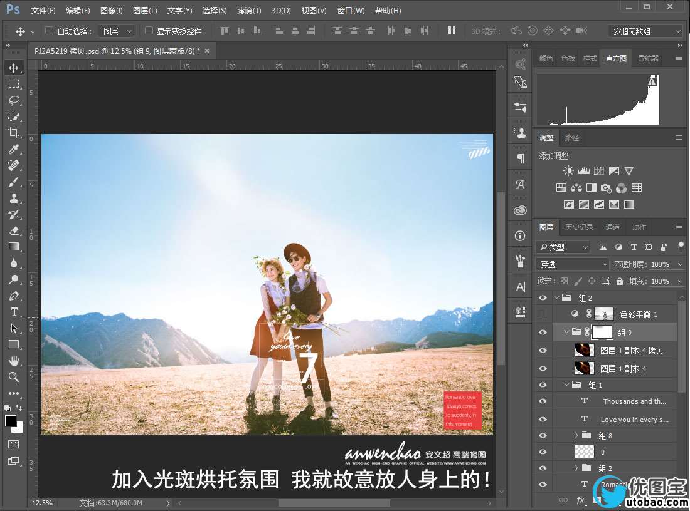Open the Creative Cloud Libraries panel icon
Screen dimensions: 690x511
click(x=520, y=210)
